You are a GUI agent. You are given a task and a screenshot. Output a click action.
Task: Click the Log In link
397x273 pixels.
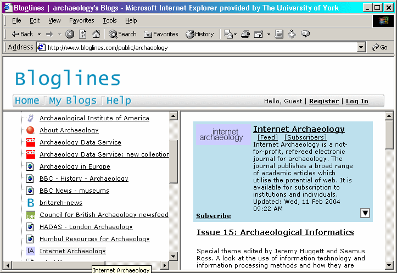(357, 101)
